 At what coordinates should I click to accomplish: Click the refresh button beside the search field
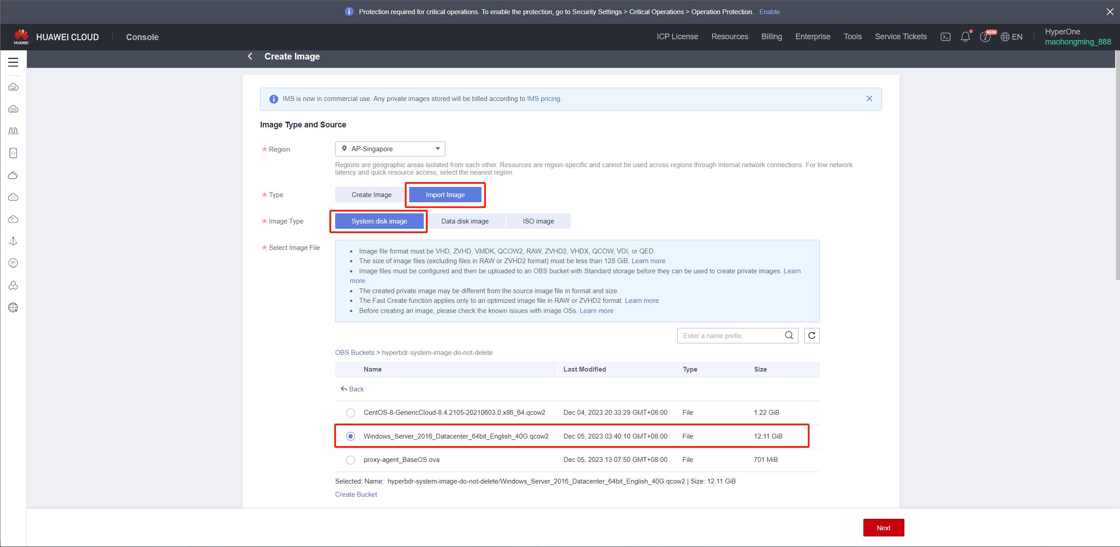[x=812, y=336]
